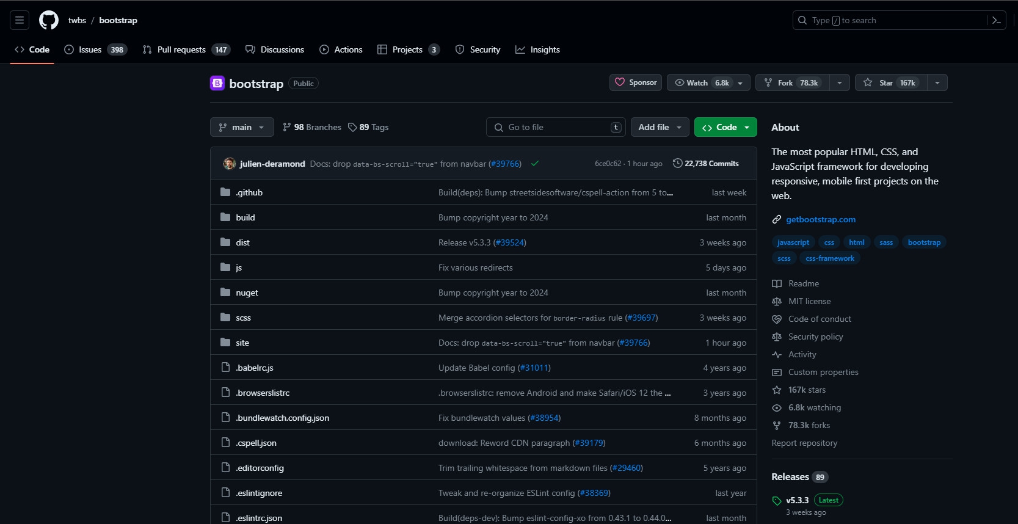This screenshot has width=1018, height=524.
Task: View 98 Branches list
Action: (x=312, y=127)
